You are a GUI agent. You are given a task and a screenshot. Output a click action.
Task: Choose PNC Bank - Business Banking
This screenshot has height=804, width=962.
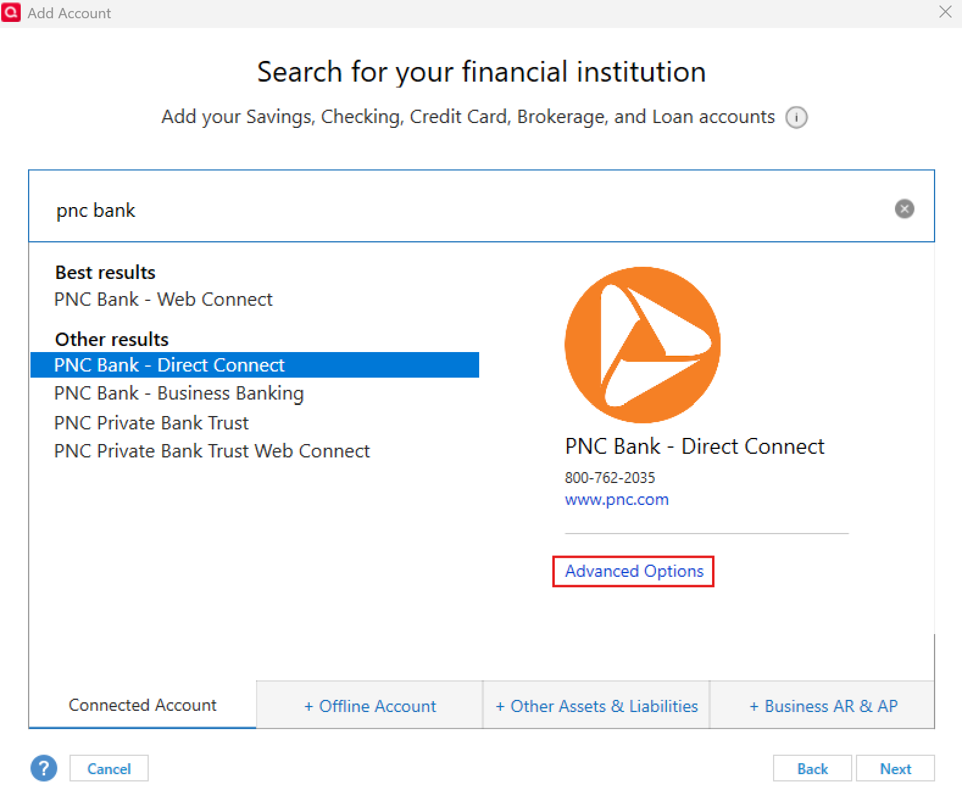pyautogui.click(x=179, y=393)
